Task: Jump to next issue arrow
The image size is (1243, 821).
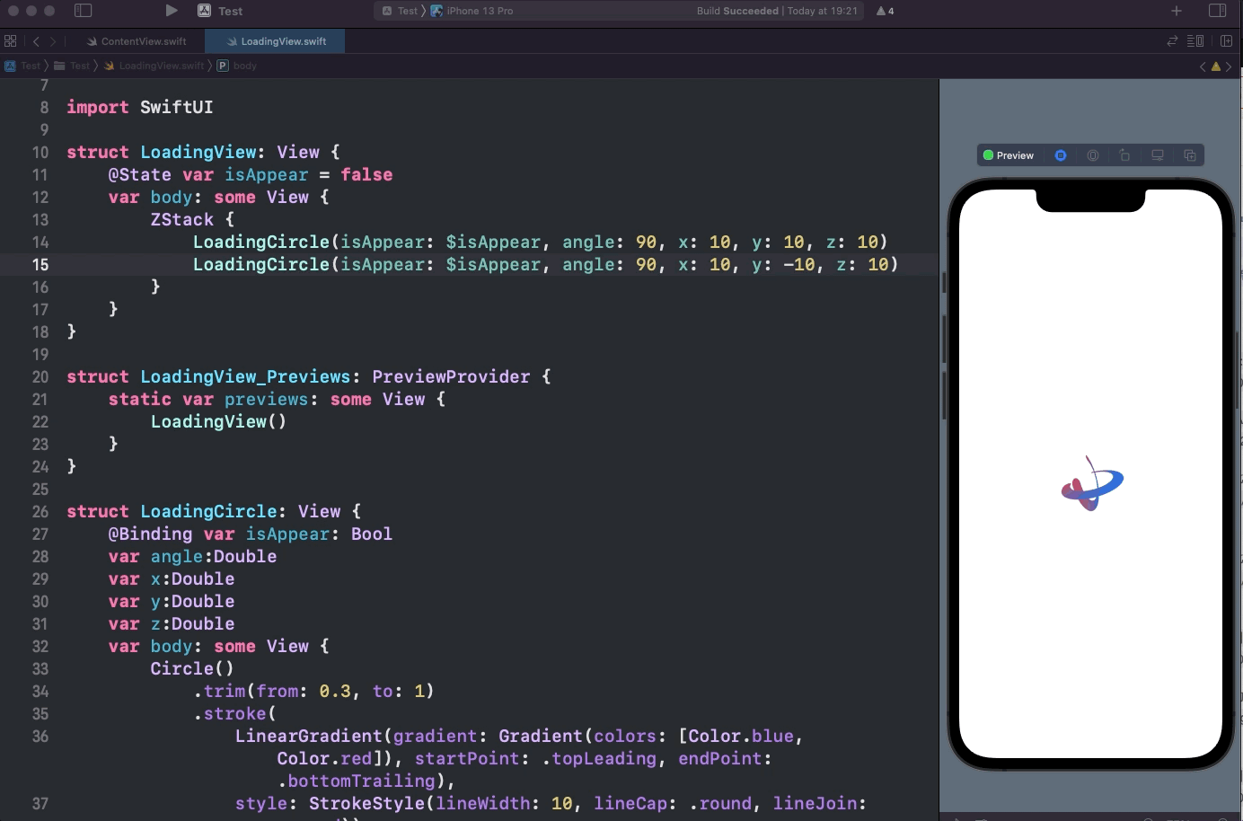Action: pyautogui.click(x=1230, y=66)
